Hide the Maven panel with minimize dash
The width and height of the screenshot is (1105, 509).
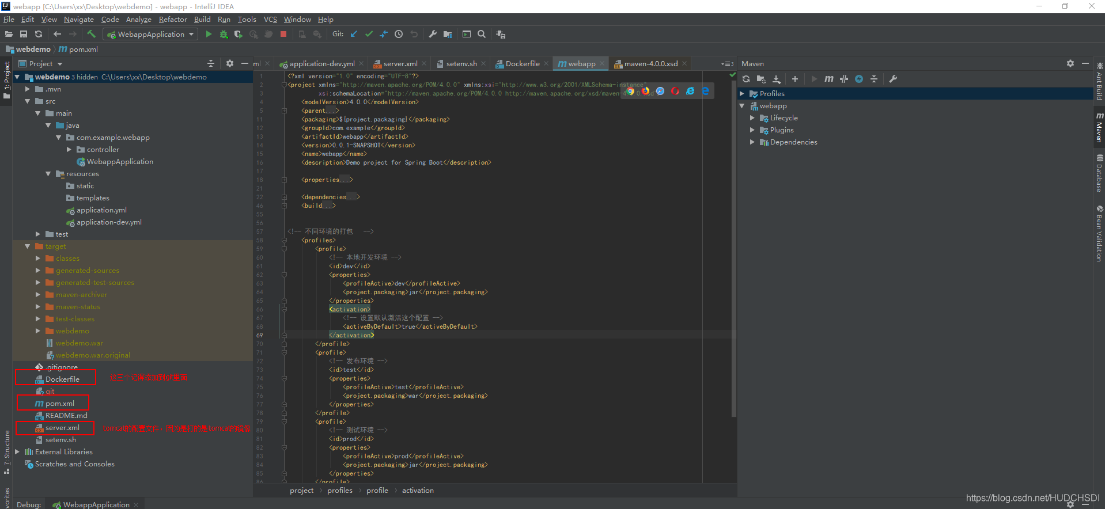(1085, 63)
